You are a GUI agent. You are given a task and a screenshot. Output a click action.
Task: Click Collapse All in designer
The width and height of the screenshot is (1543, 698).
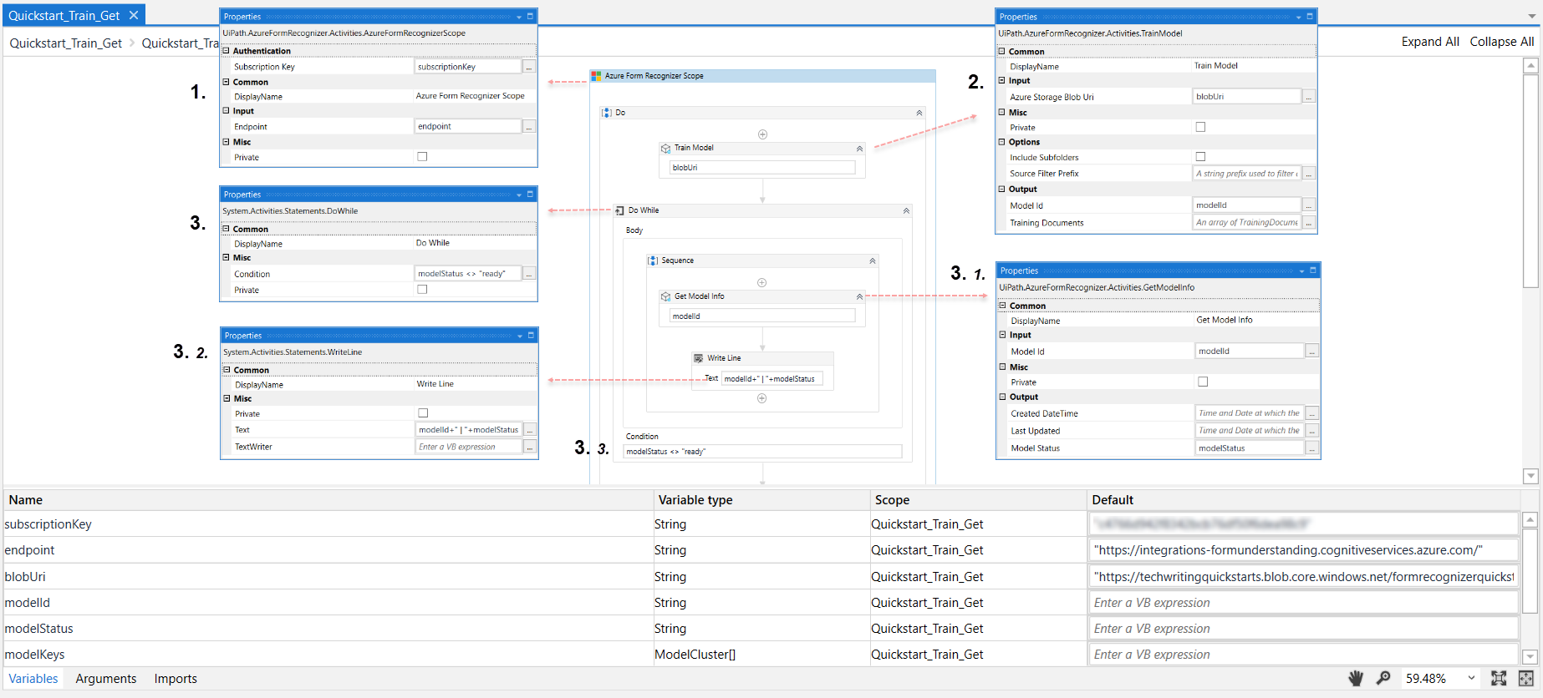click(1502, 42)
